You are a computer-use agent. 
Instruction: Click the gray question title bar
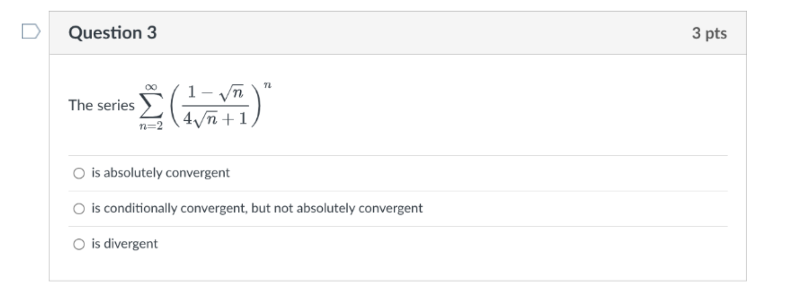pos(394,32)
